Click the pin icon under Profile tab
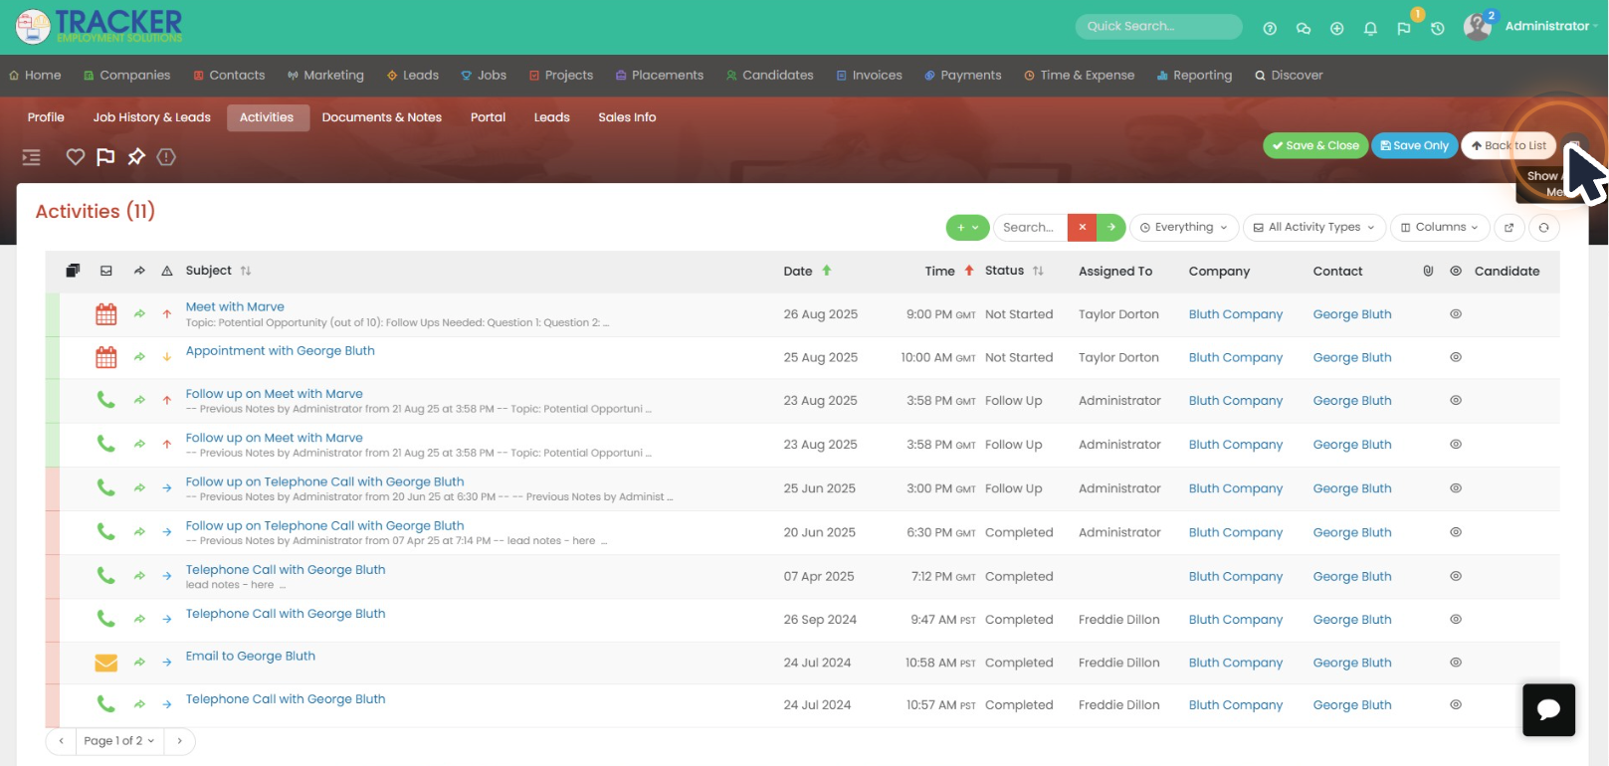 click(x=136, y=157)
